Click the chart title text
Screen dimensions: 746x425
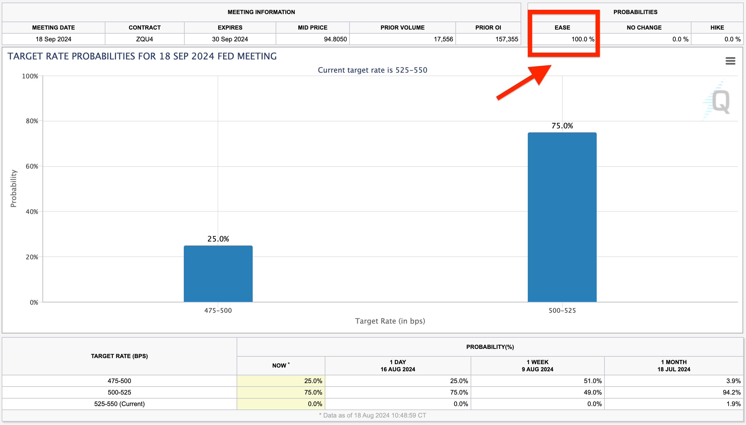click(142, 56)
